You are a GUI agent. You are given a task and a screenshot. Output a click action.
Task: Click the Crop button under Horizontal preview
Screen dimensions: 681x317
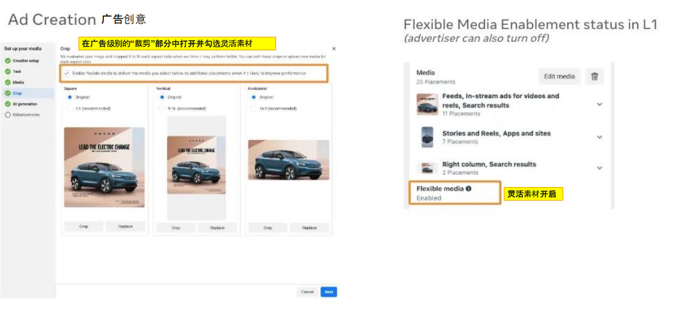click(x=268, y=228)
